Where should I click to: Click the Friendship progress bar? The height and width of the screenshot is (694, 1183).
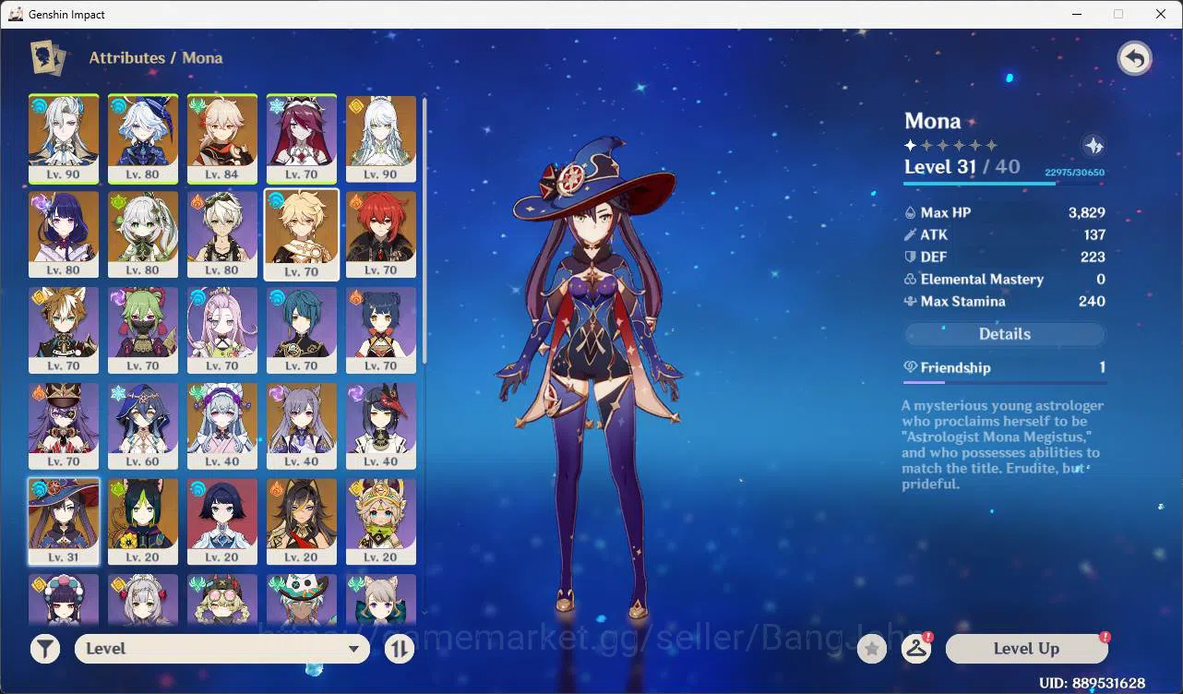[x=1005, y=382]
